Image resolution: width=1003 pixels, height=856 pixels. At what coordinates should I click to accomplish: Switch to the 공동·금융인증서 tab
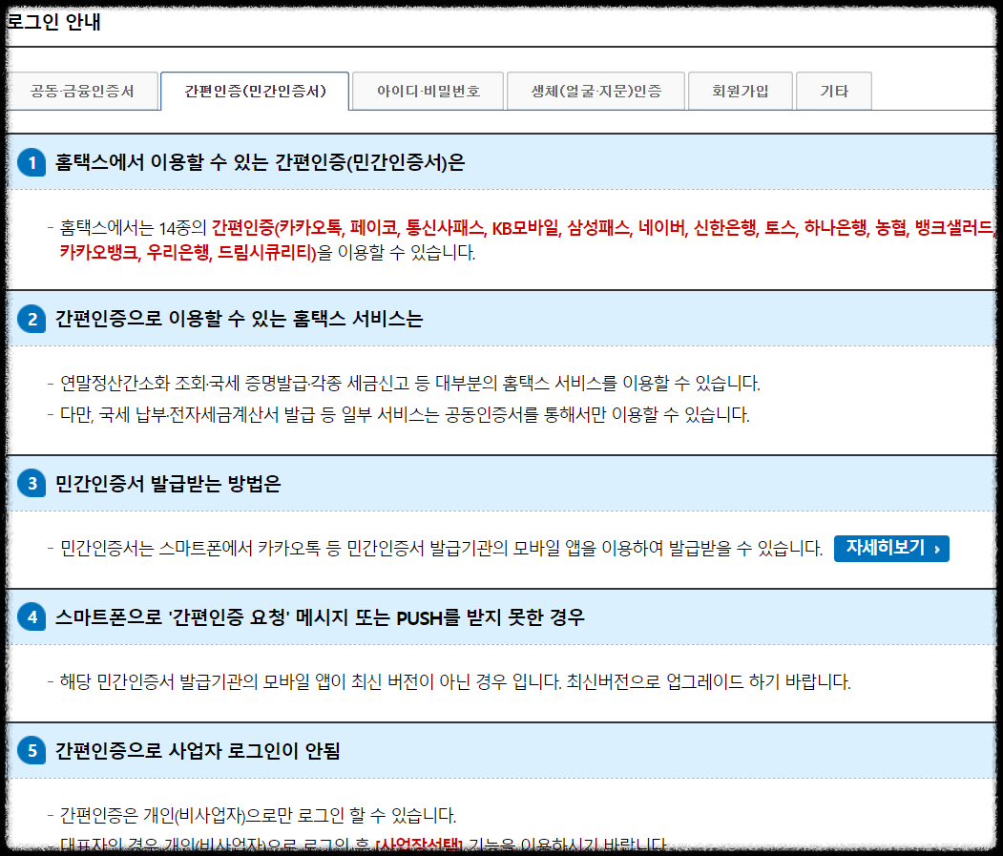[x=84, y=91]
